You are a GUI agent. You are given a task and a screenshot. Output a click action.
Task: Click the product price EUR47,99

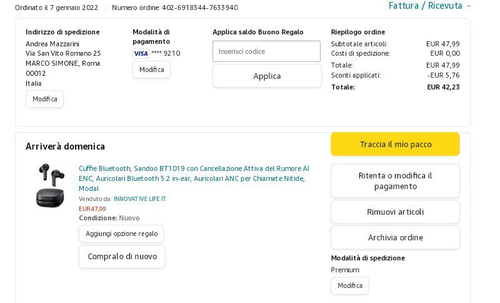pos(92,208)
